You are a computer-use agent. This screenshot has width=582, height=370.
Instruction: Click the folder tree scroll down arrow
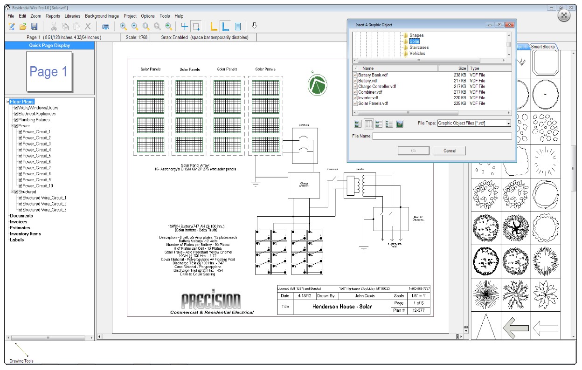(x=509, y=55)
